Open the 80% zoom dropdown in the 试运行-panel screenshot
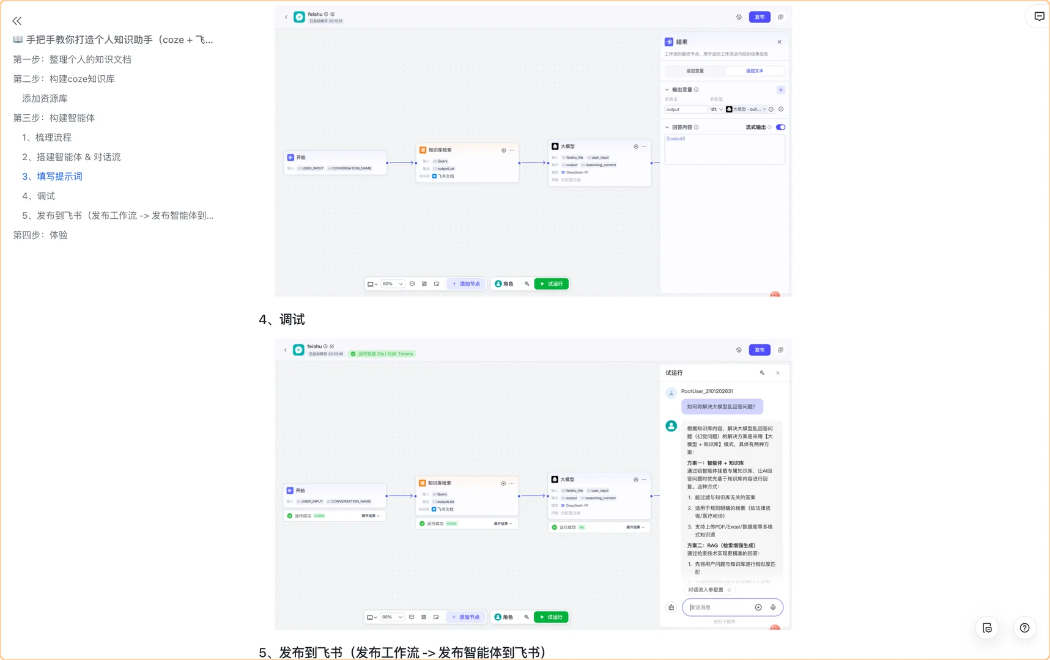The height and width of the screenshot is (660, 1050). click(x=393, y=617)
